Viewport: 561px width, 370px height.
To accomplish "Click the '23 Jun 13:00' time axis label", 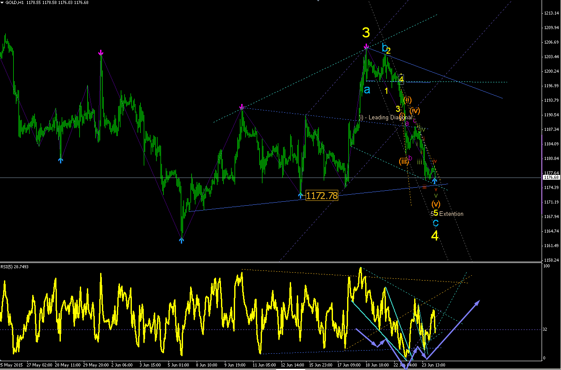I will [434, 365].
